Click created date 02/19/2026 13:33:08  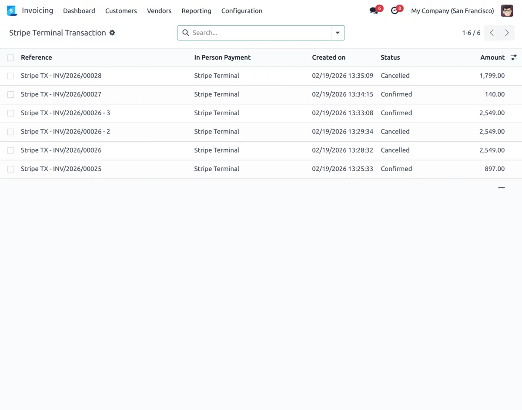pos(342,113)
